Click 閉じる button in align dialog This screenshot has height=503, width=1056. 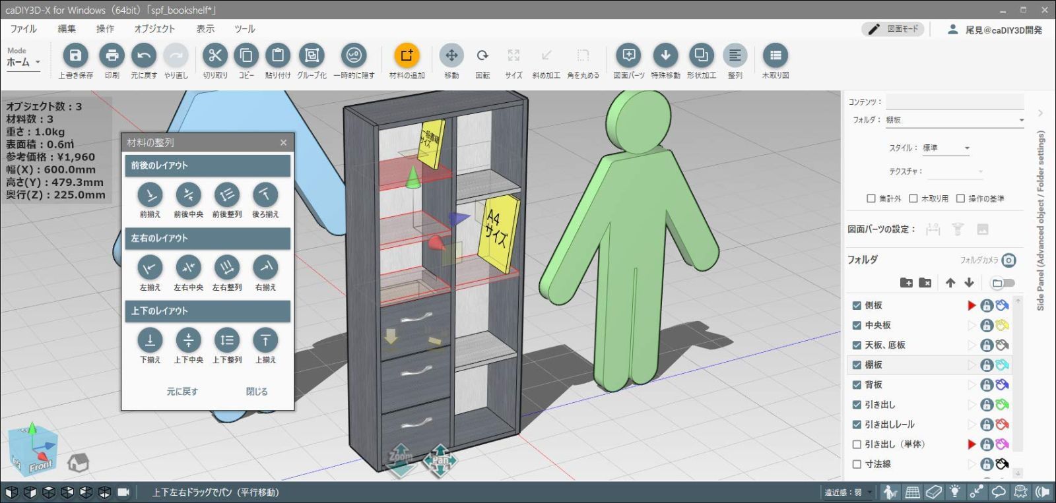coord(257,392)
